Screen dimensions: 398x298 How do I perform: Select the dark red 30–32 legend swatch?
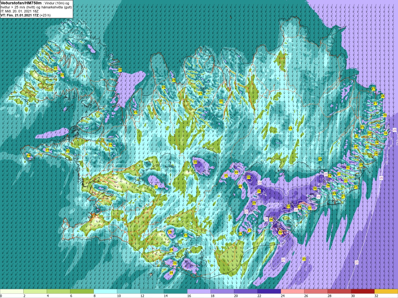click(363, 291)
